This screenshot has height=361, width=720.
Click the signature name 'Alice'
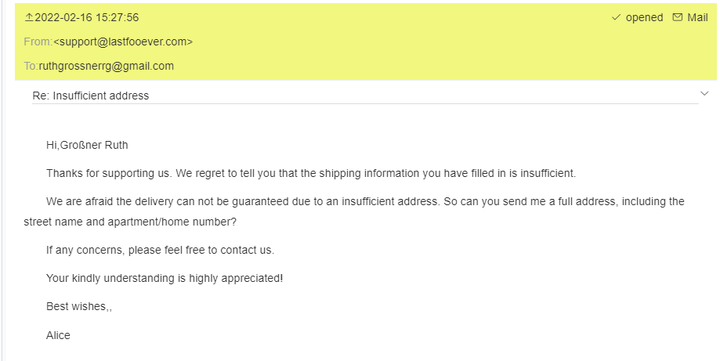coord(59,335)
